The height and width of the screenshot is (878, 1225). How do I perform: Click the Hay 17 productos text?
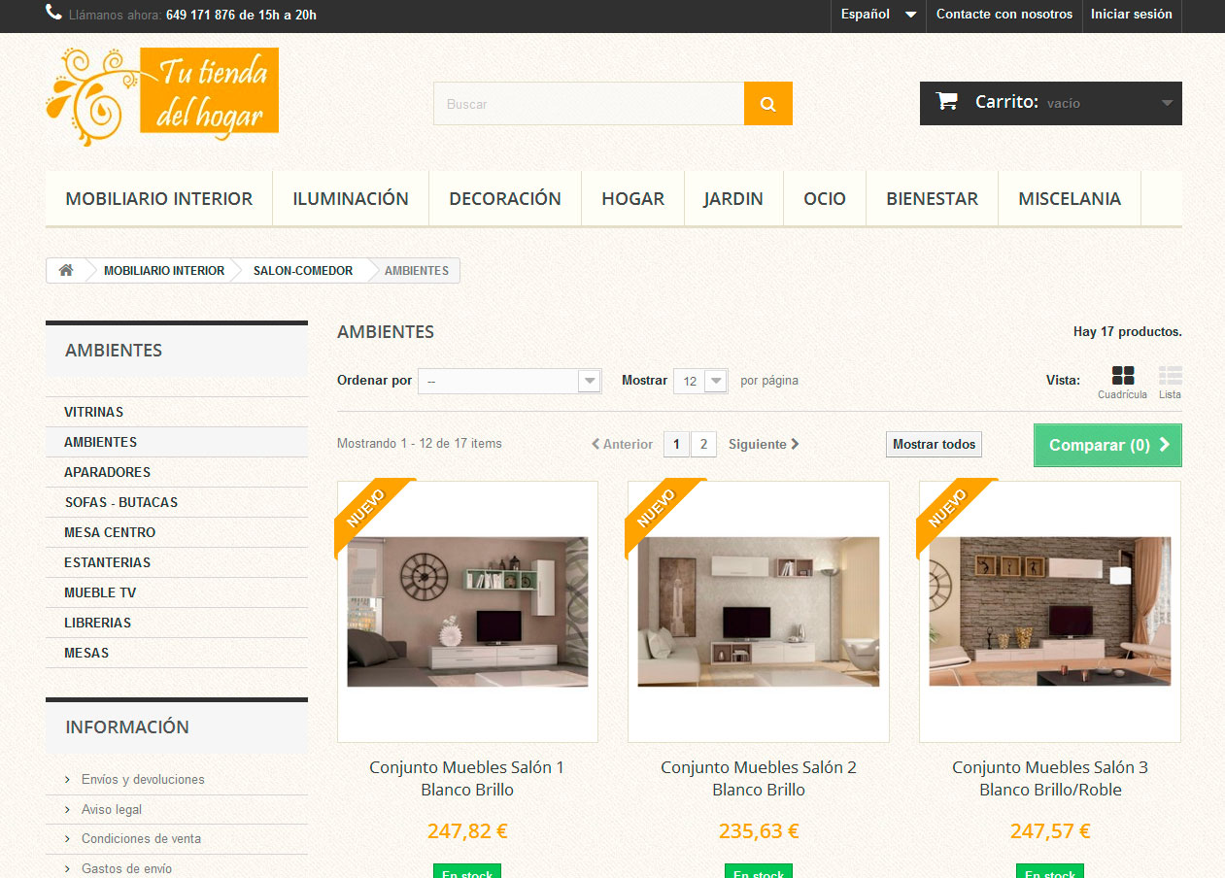point(1128,332)
